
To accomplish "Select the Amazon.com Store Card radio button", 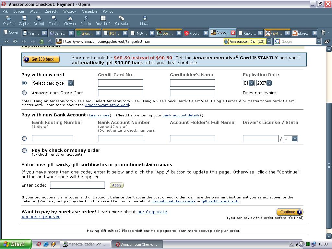I will point(24,93).
